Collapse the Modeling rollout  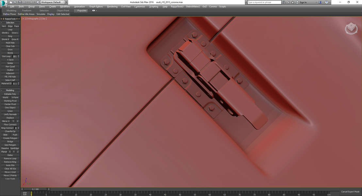10,90
